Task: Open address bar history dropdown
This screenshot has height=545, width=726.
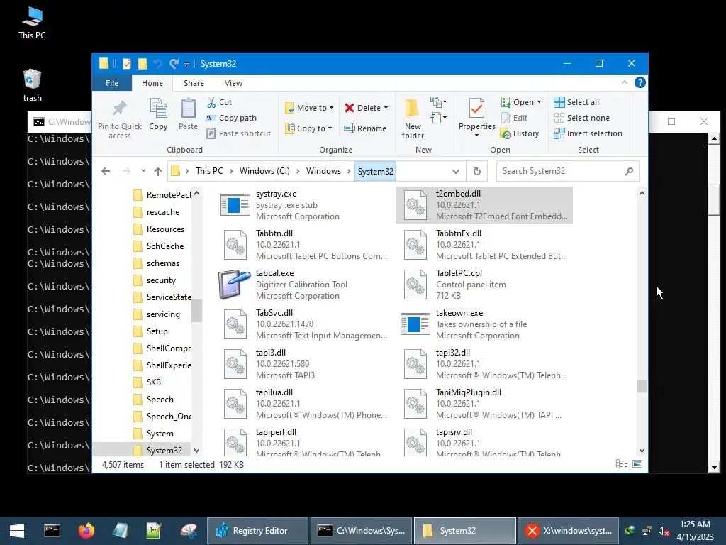Action: pyautogui.click(x=456, y=172)
